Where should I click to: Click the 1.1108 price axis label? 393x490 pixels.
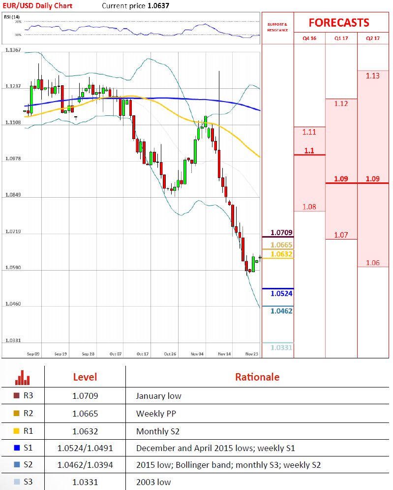click(13, 122)
